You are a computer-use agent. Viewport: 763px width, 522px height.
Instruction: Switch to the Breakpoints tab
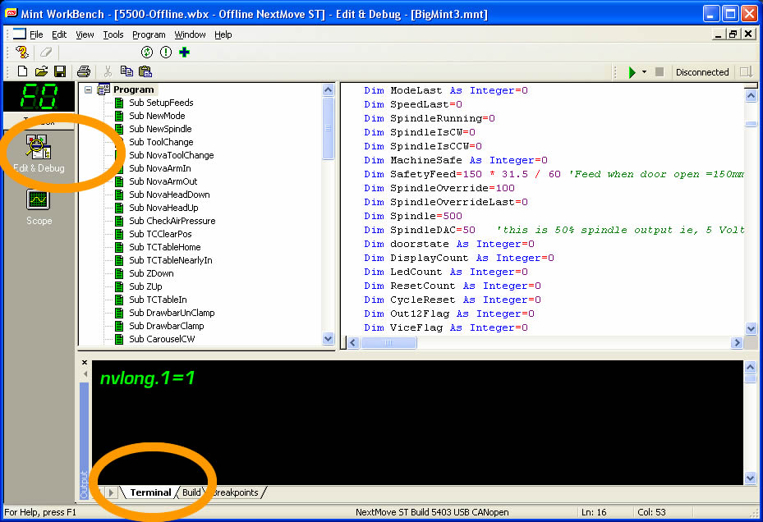pyautogui.click(x=236, y=492)
